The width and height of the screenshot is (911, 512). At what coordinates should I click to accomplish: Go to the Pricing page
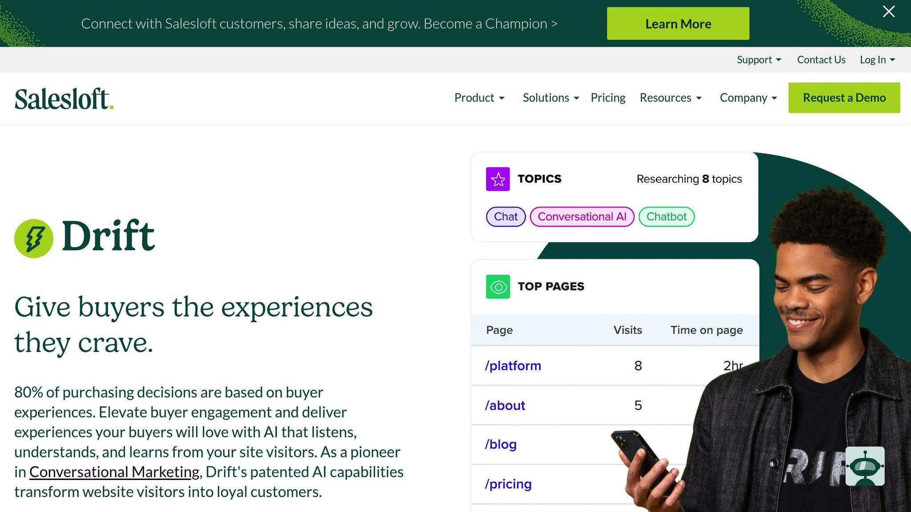point(608,98)
